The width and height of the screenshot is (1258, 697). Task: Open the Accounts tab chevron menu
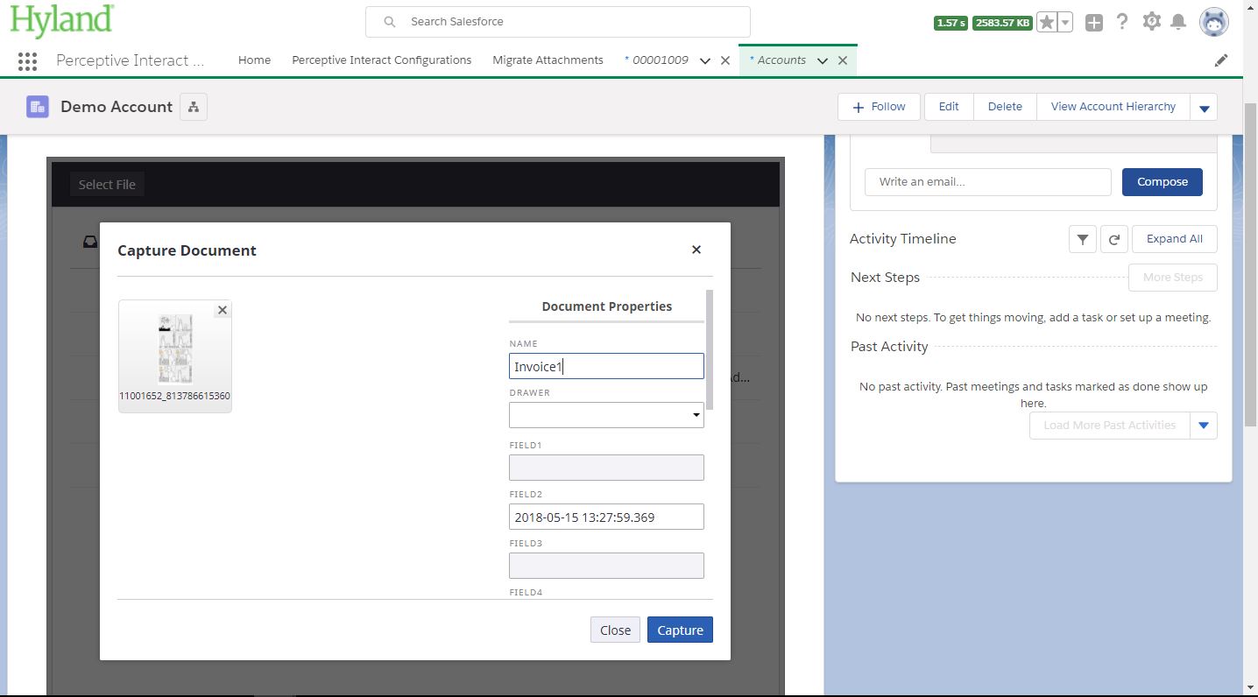coord(822,60)
